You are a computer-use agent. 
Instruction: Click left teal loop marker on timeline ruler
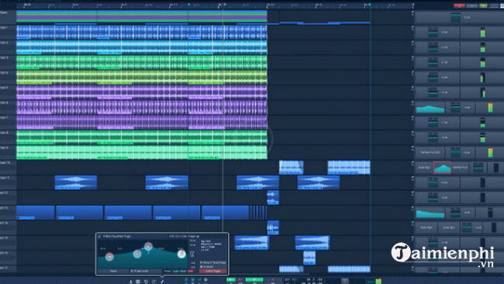pyautogui.click(x=188, y=5)
